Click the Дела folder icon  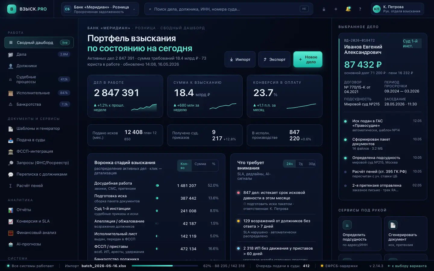pyautogui.click(x=11, y=55)
